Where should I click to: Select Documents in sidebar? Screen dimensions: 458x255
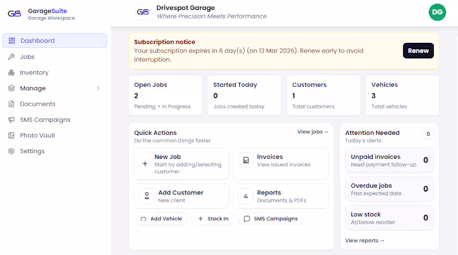tap(55, 104)
